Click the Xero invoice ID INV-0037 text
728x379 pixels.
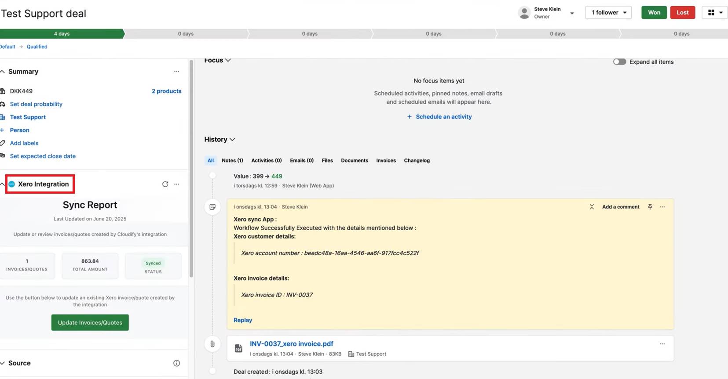[x=277, y=295]
